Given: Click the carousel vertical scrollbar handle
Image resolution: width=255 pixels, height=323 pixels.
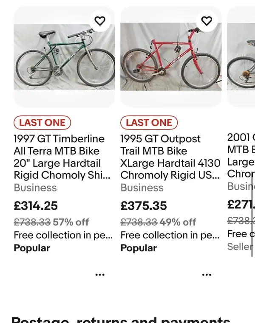Looking at the screenshot, I should (x=252, y=216).
